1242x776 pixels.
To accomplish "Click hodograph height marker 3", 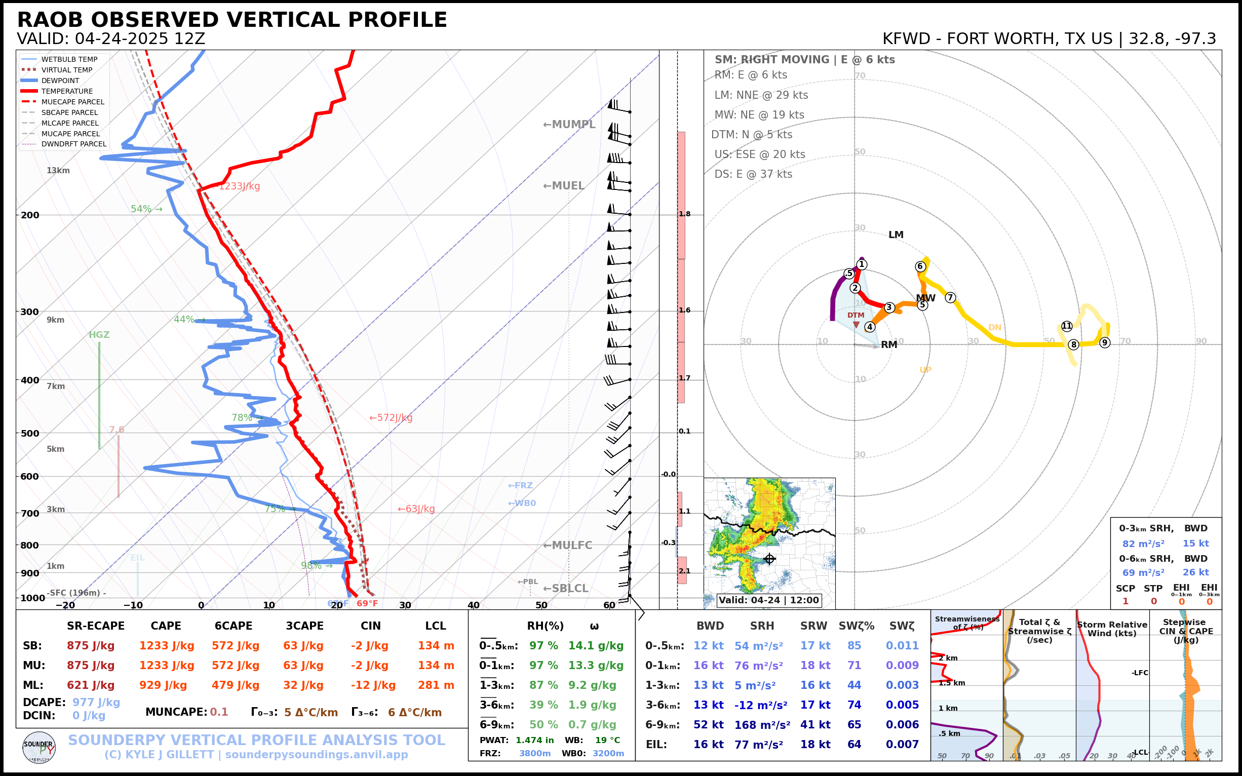I will (889, 307).
